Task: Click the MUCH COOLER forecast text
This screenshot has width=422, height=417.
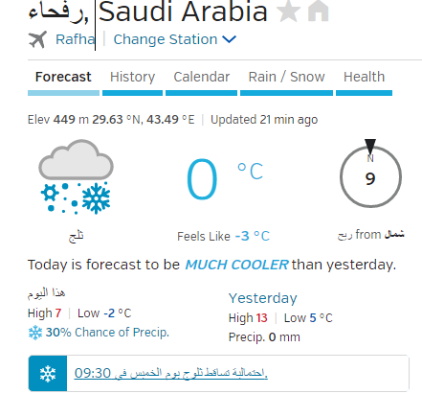Action: (236, 265)
